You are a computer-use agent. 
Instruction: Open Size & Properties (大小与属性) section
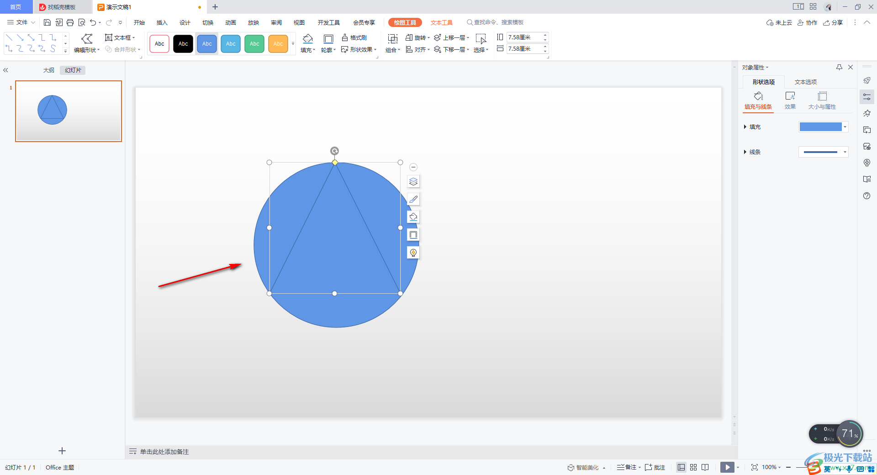point(822,101)
